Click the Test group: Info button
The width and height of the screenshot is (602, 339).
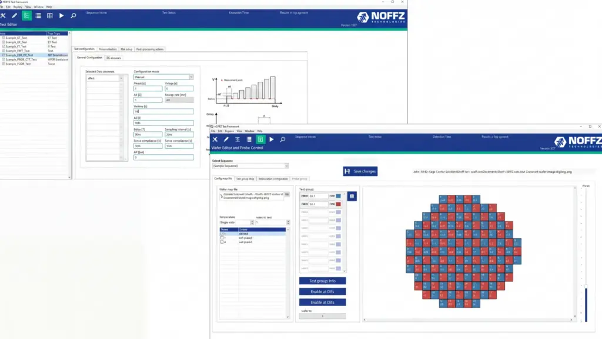click(x=323, y=281)
